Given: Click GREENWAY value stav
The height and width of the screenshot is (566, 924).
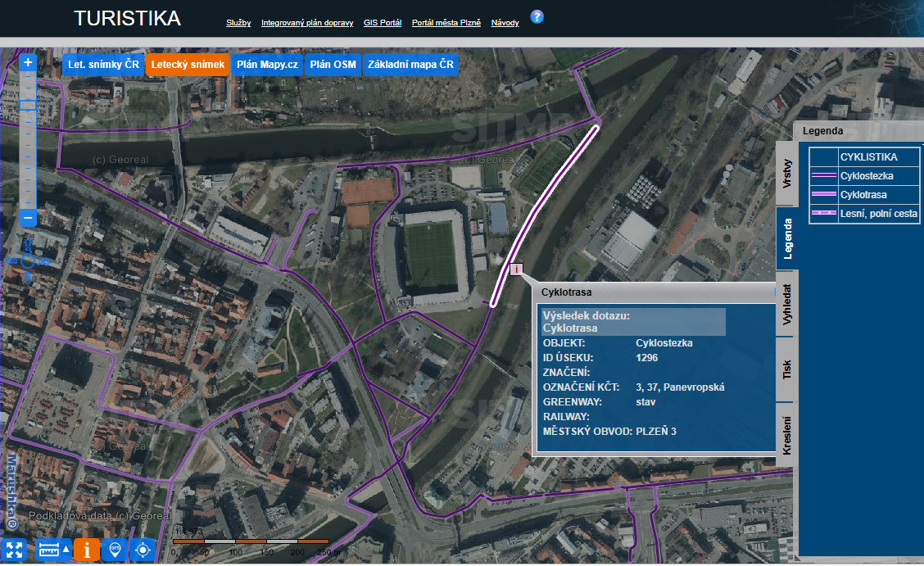Looking at the screenshot, I should pyautogui.click(x=645, y=402).
